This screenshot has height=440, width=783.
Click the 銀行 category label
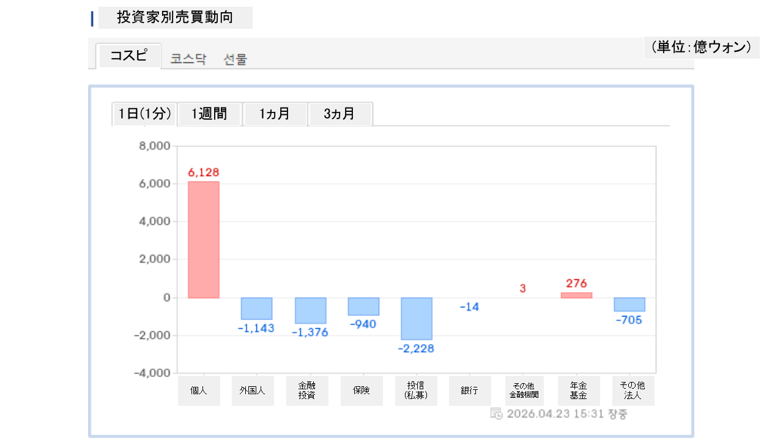coord(470,391)
